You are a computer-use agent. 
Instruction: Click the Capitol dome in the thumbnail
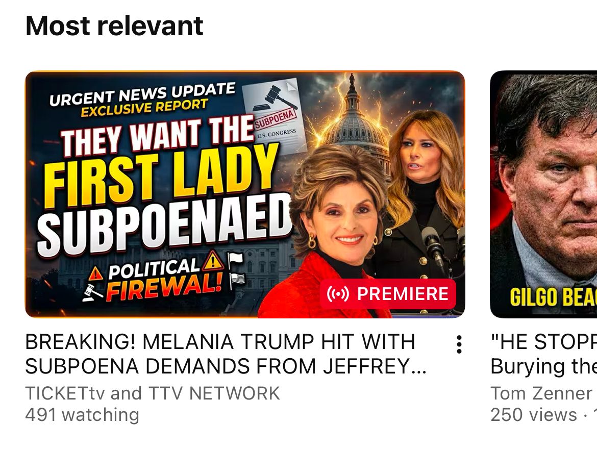[x=352, y=122]
